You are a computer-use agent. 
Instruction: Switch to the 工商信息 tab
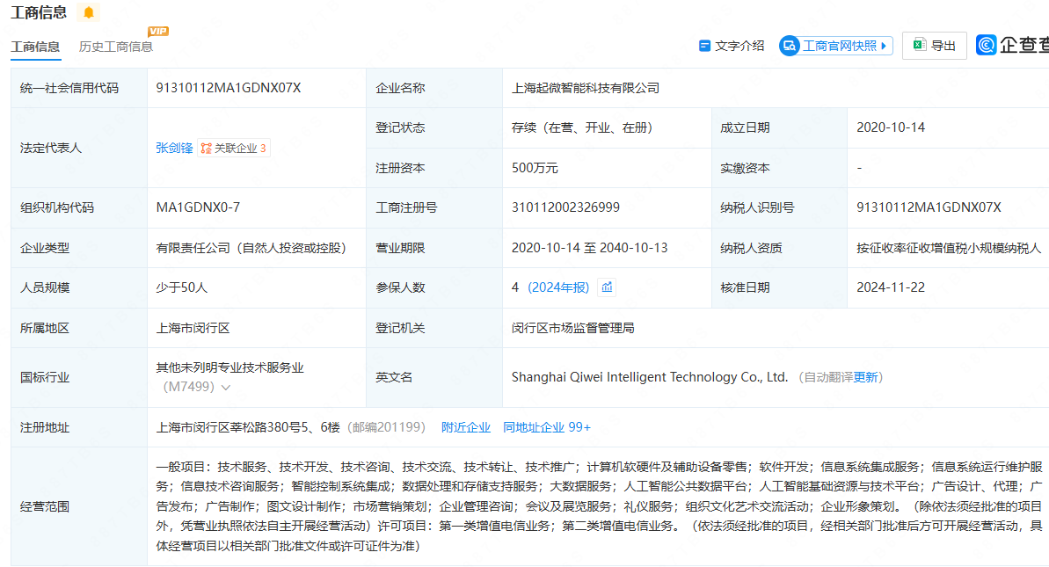[35, 47]
